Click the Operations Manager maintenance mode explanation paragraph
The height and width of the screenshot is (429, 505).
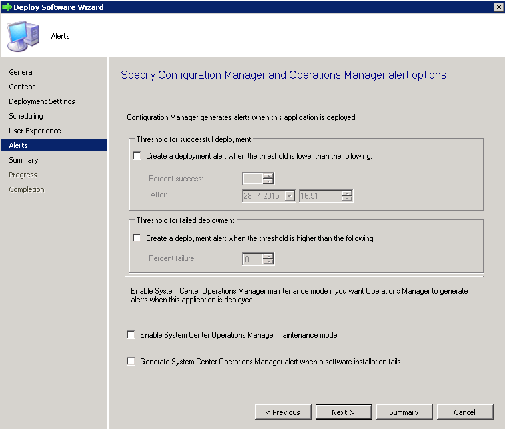pos(299,295)
